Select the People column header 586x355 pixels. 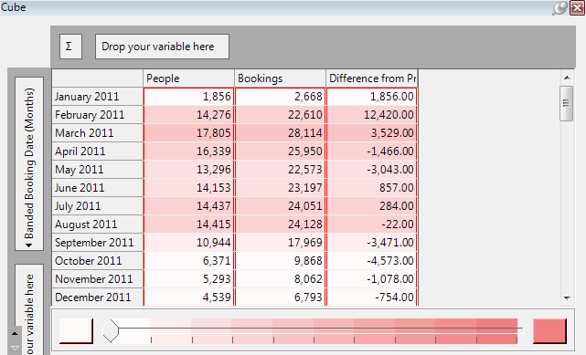click(x=188, y=78)
